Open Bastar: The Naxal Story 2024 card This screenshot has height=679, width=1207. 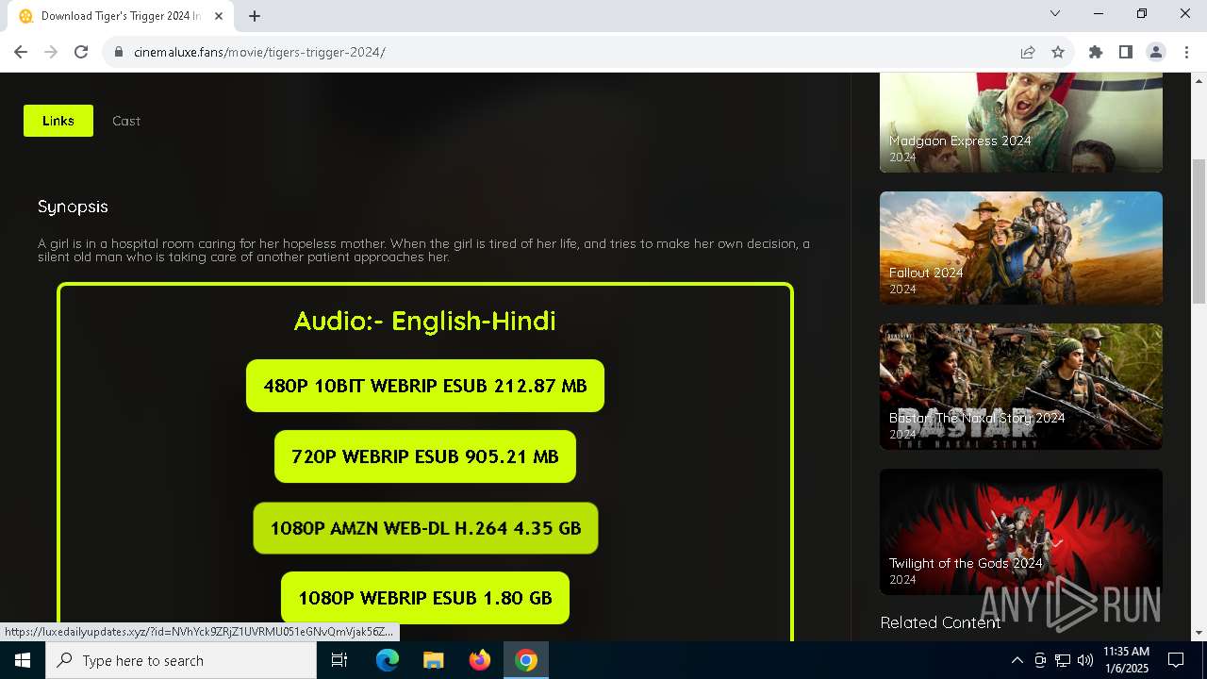click(1021, 387)
